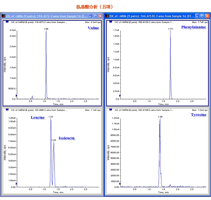Screen dimensions: 211x200
Task: Click the Phenylalanine peak label 1.74
Action: pyautogui.click(x=170, y=29)
